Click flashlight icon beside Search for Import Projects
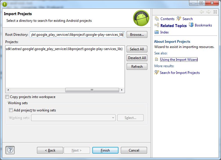Viewport: 221px width, 160px height. [156, 72]
